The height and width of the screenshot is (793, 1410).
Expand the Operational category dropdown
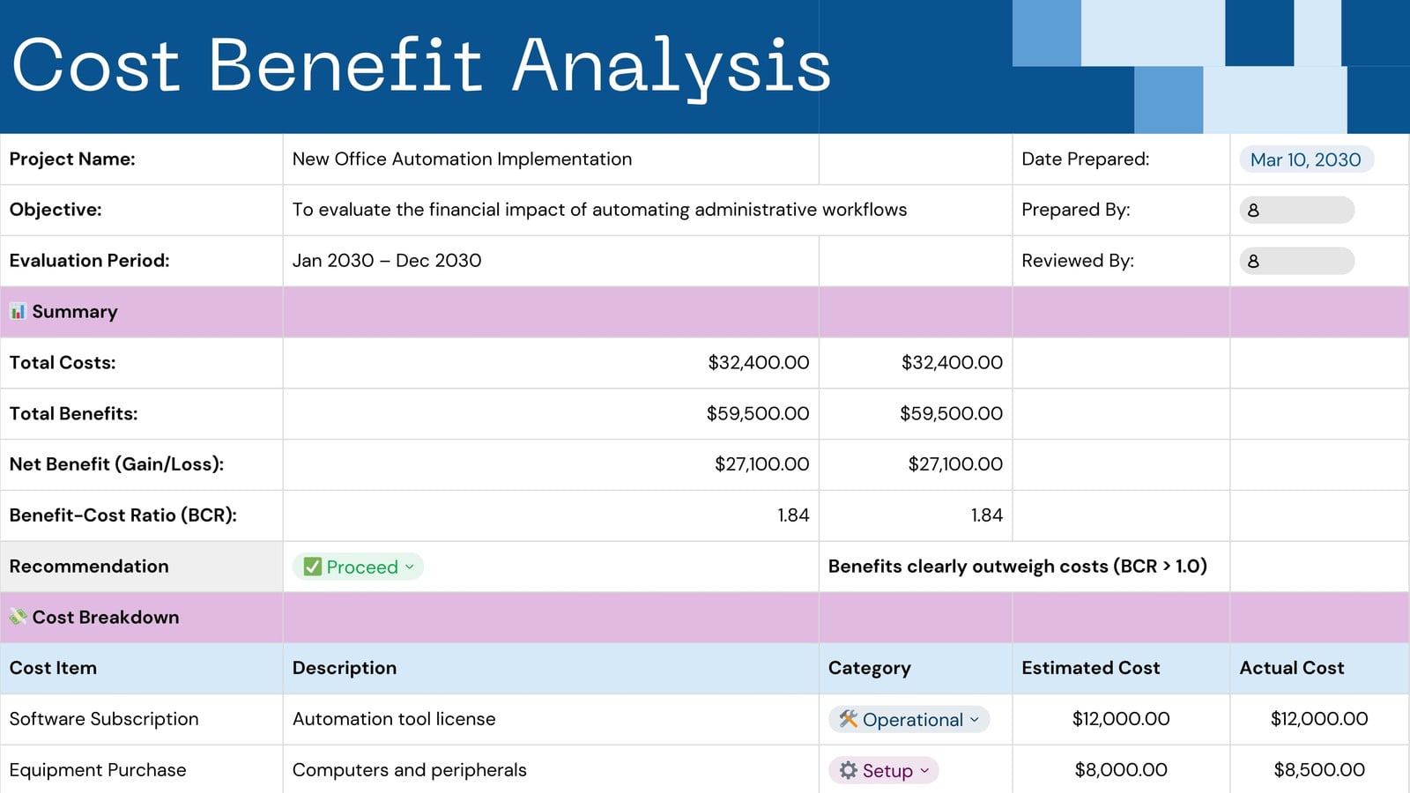[x=975, y=719]
